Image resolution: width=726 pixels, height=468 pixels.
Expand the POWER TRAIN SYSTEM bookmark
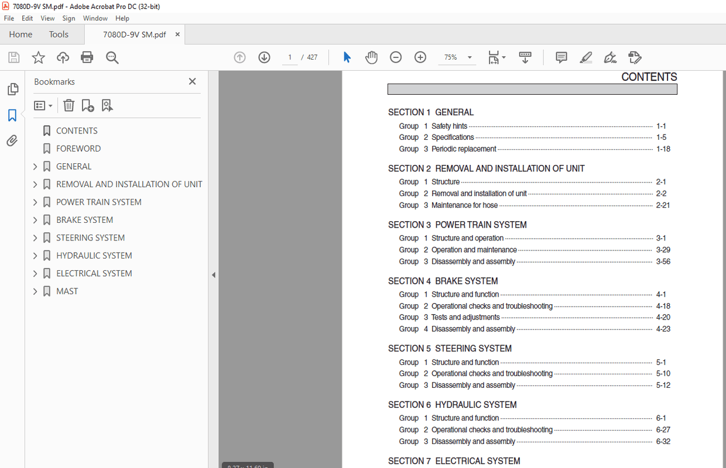click(x=35, y=202)
